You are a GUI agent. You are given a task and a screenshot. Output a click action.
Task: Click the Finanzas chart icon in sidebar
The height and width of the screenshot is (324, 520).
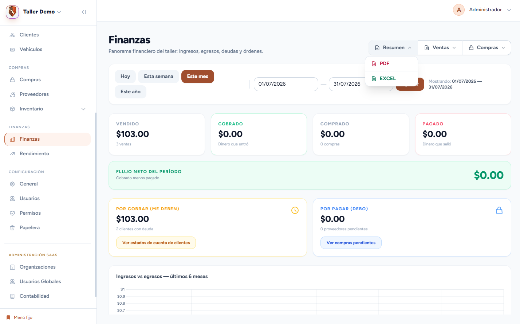pyautogui.click(x=12, y=139)
